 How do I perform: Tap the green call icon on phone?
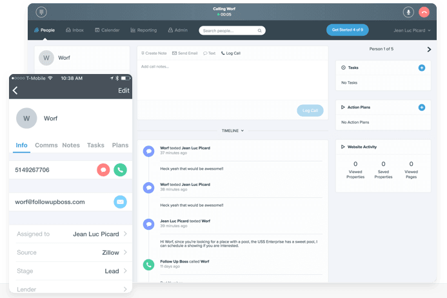(120, 170)
